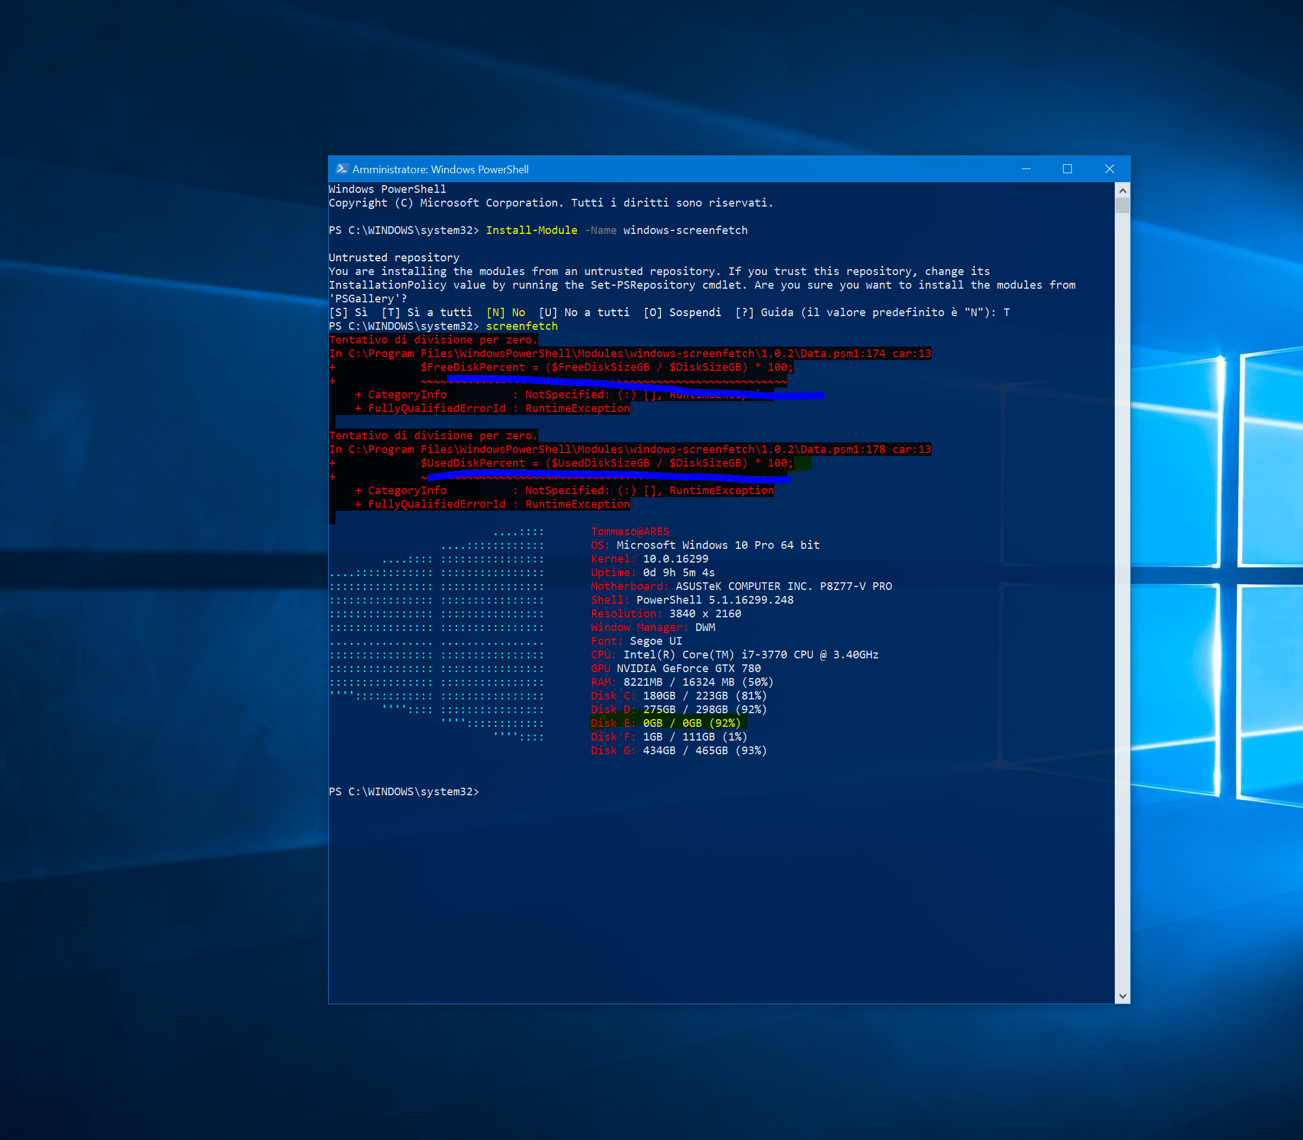This screenshot has height=1140, width=1303.
Task: Select the screenfetch command on the prompt line
Action: tap(522, 326)
